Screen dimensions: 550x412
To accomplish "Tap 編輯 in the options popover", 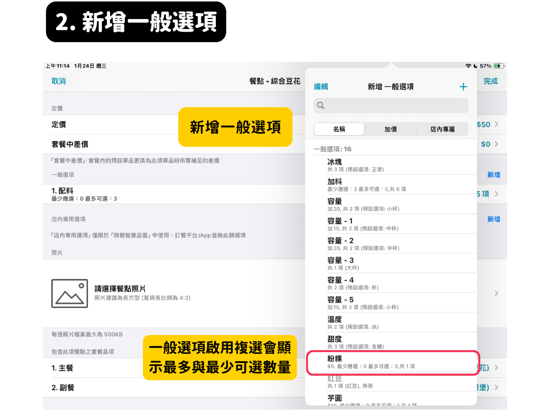I will [x=321, y=87].
